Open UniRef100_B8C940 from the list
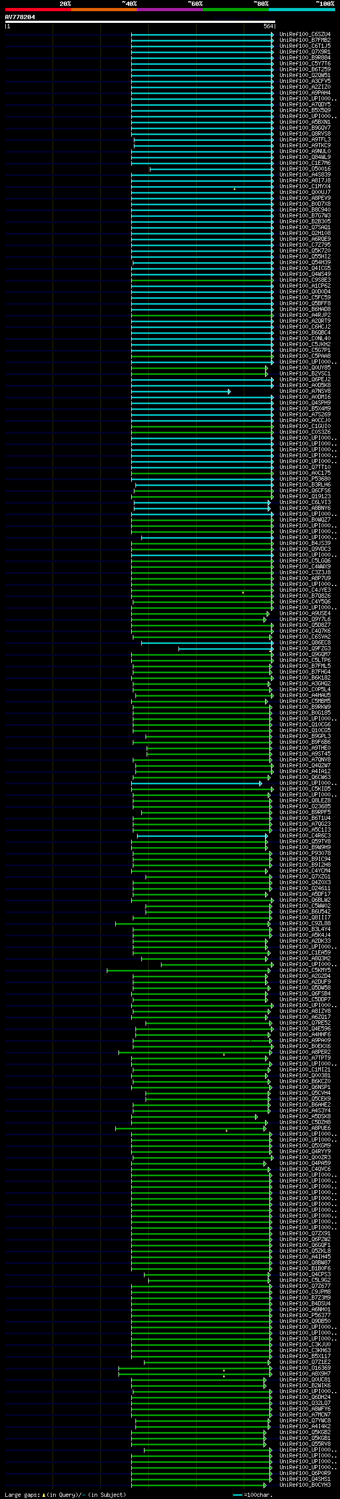This screenshot has width=340, height=1499. [x=304, y=210]
